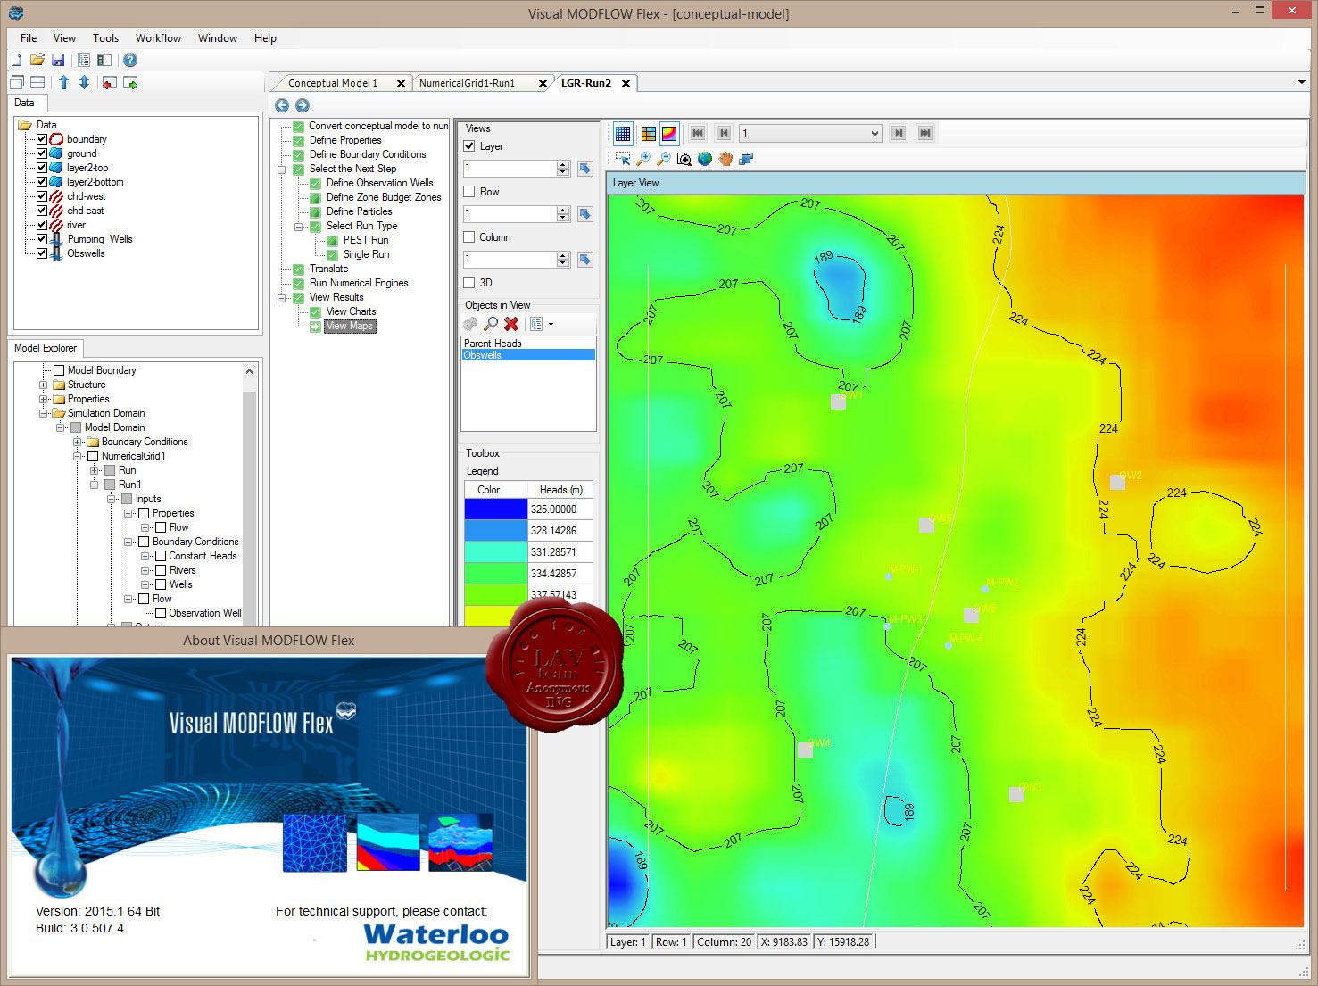Uncheck the Layer view checkbox
This screenshot has width=1318, height=986.
[469, 146]
